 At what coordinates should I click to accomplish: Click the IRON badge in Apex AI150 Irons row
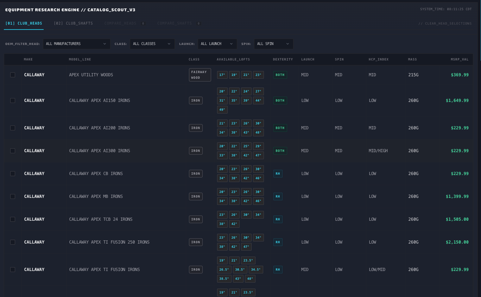pos(196,101)
